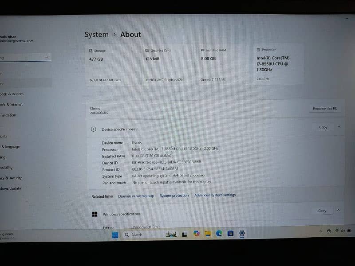Open the search highlights city skyline icon
The height and width of the screenshot is (266, 355).
point(171,235)
